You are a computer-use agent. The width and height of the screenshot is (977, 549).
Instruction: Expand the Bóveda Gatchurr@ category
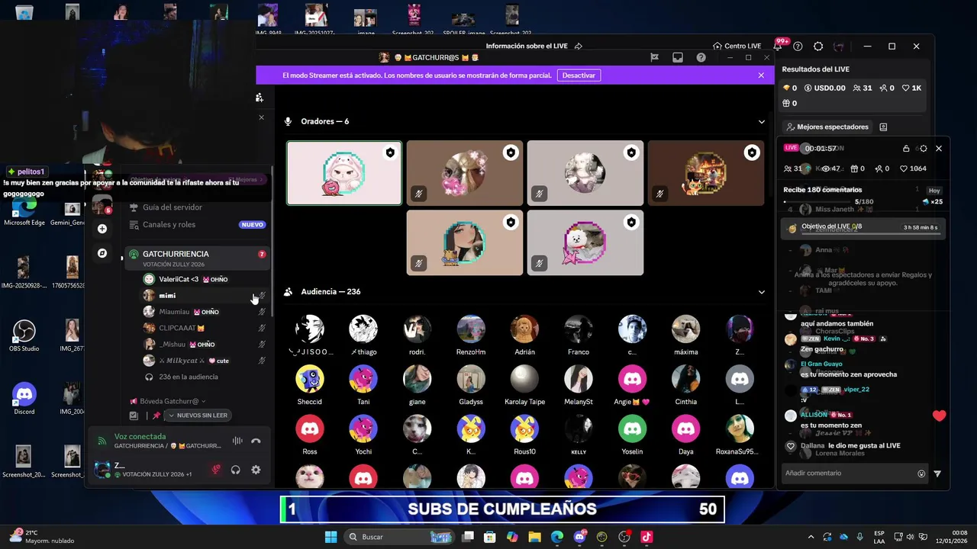[x=168, y=401]
